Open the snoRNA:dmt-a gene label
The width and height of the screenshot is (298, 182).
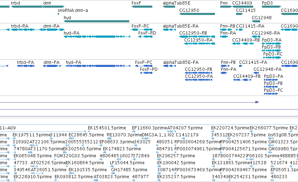point(73,10)
